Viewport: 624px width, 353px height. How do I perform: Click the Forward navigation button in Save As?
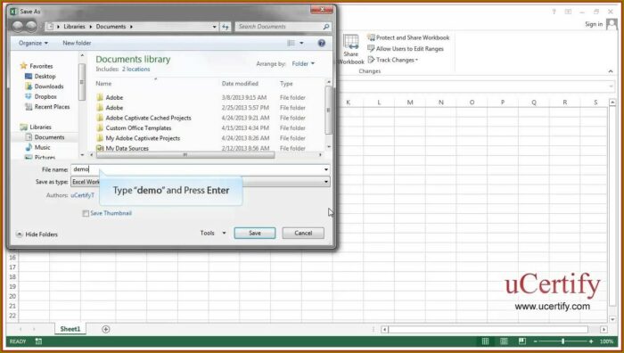[31, 27]
